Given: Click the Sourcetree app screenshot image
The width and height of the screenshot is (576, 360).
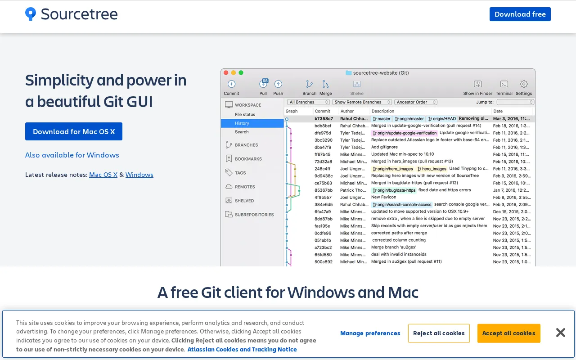Looking at the screenshot, I should (x=378, y=167).
